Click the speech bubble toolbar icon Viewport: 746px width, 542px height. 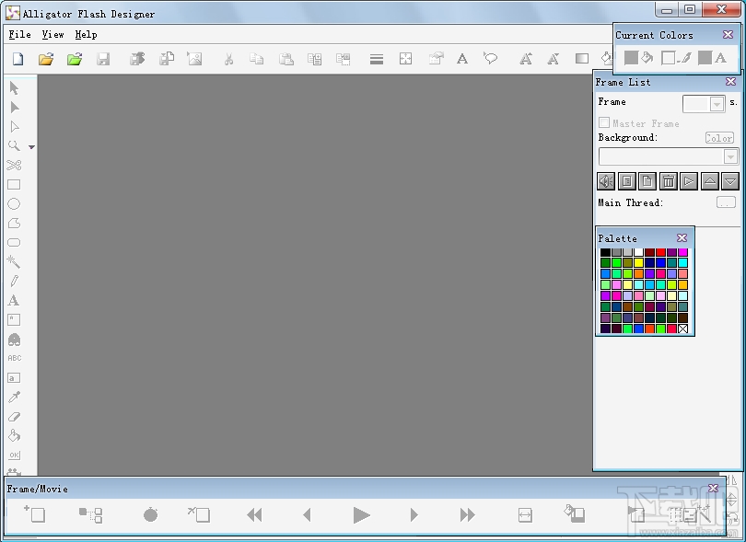[x=491, y=59]
